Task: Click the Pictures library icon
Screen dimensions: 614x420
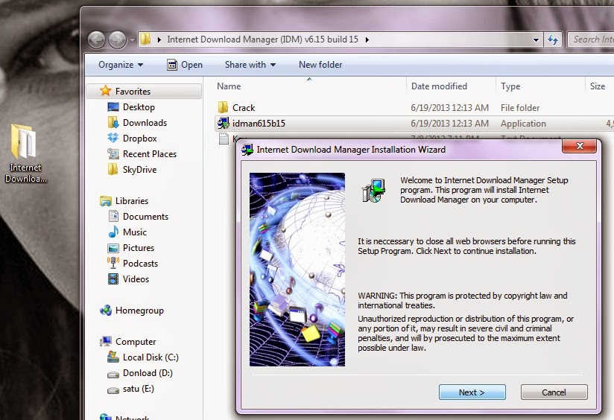Action: point(113,248)
